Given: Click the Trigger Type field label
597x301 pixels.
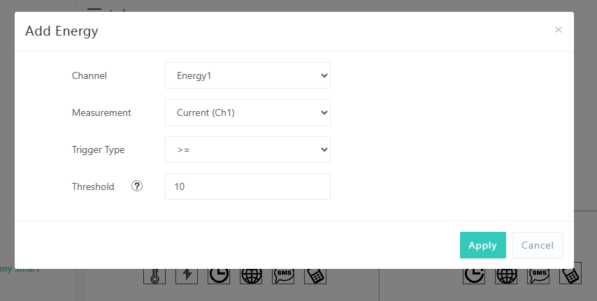Looking at the screenshot, I should point(98,149).
